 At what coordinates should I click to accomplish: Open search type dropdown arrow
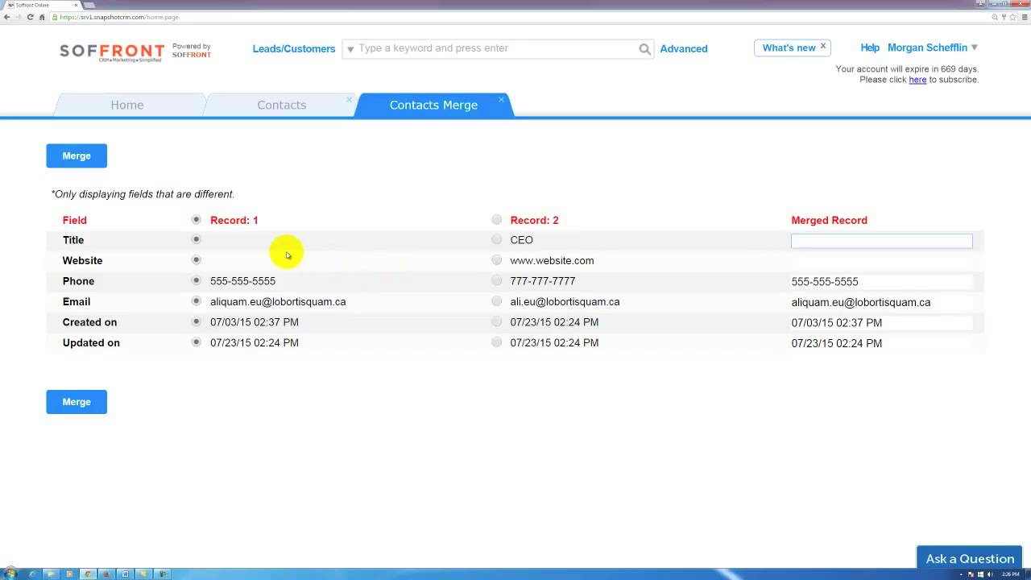click(x=350, y=49)
